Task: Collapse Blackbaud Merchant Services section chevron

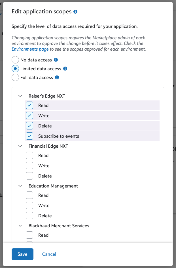Action: coord(20,226)
